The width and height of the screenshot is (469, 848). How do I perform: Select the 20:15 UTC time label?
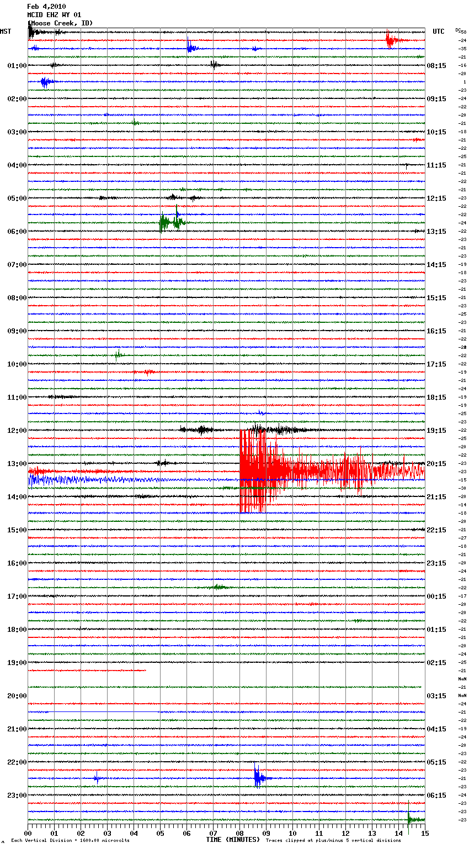pos(436,464)
